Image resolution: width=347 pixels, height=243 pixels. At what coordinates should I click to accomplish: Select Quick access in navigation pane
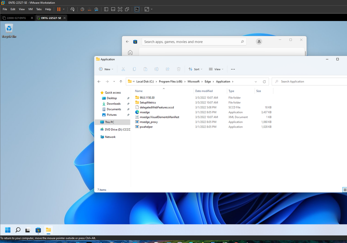pyautogui.click(x=113, y=93)
